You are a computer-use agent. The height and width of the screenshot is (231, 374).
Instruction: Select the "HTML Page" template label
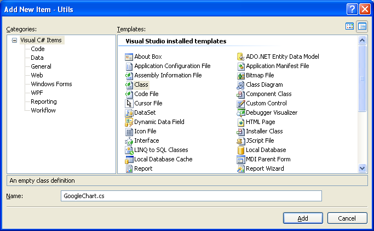pos(261,122)
